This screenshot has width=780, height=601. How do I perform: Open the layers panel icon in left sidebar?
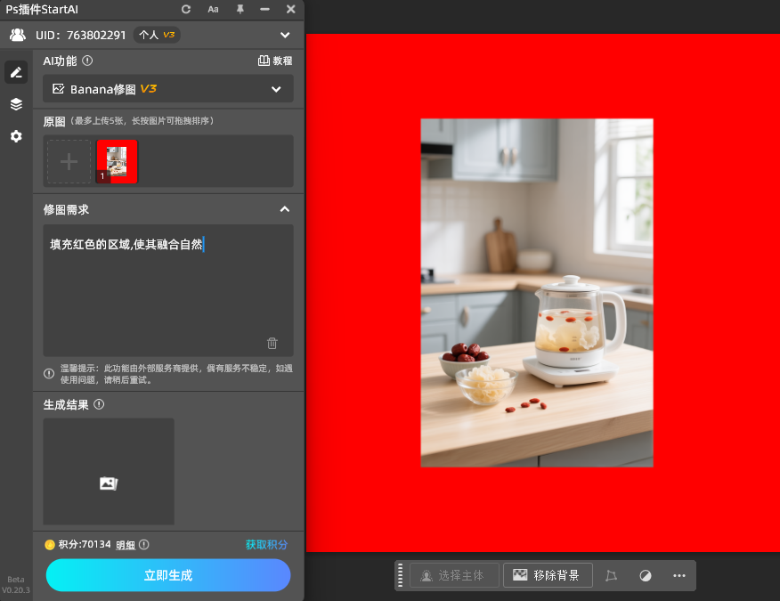(15, 104)
